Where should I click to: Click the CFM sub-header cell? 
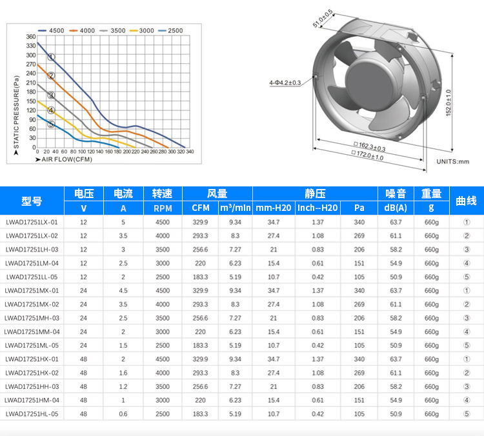tap(200, 208)
